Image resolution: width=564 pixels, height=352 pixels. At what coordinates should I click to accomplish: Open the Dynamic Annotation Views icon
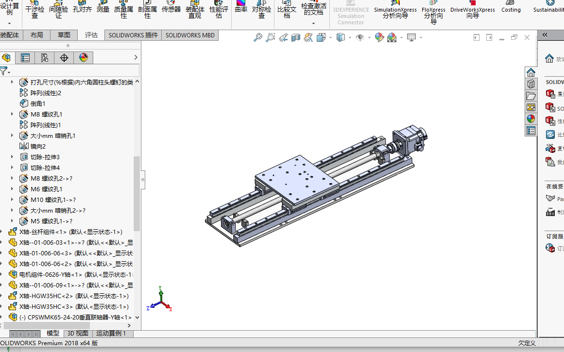pos(308,37)
